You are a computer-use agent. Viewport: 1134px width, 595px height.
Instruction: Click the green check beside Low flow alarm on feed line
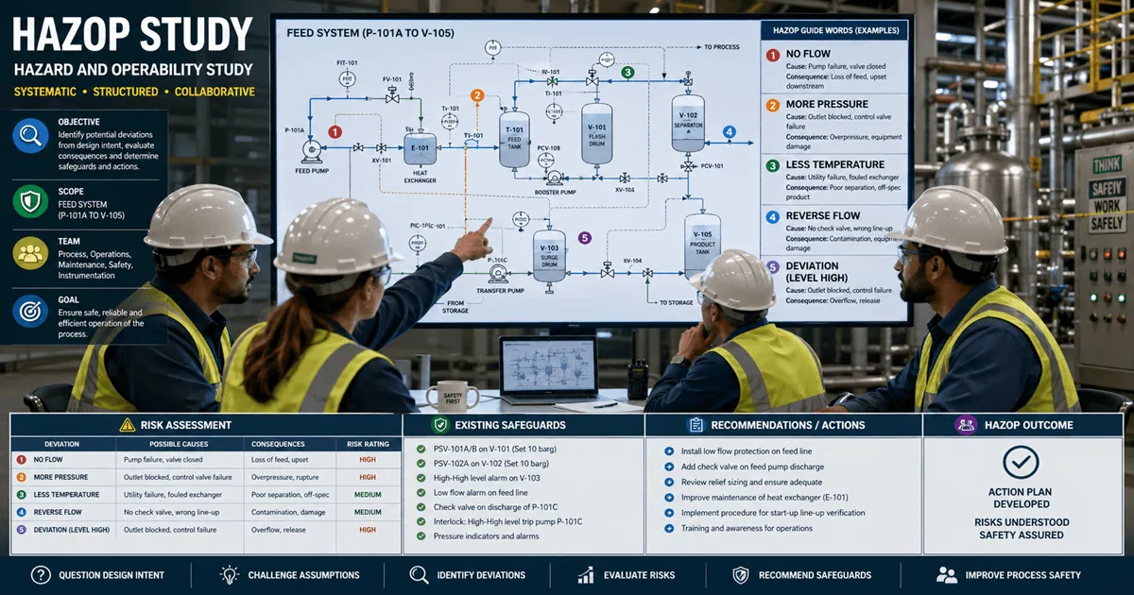(x=421, y=492)
